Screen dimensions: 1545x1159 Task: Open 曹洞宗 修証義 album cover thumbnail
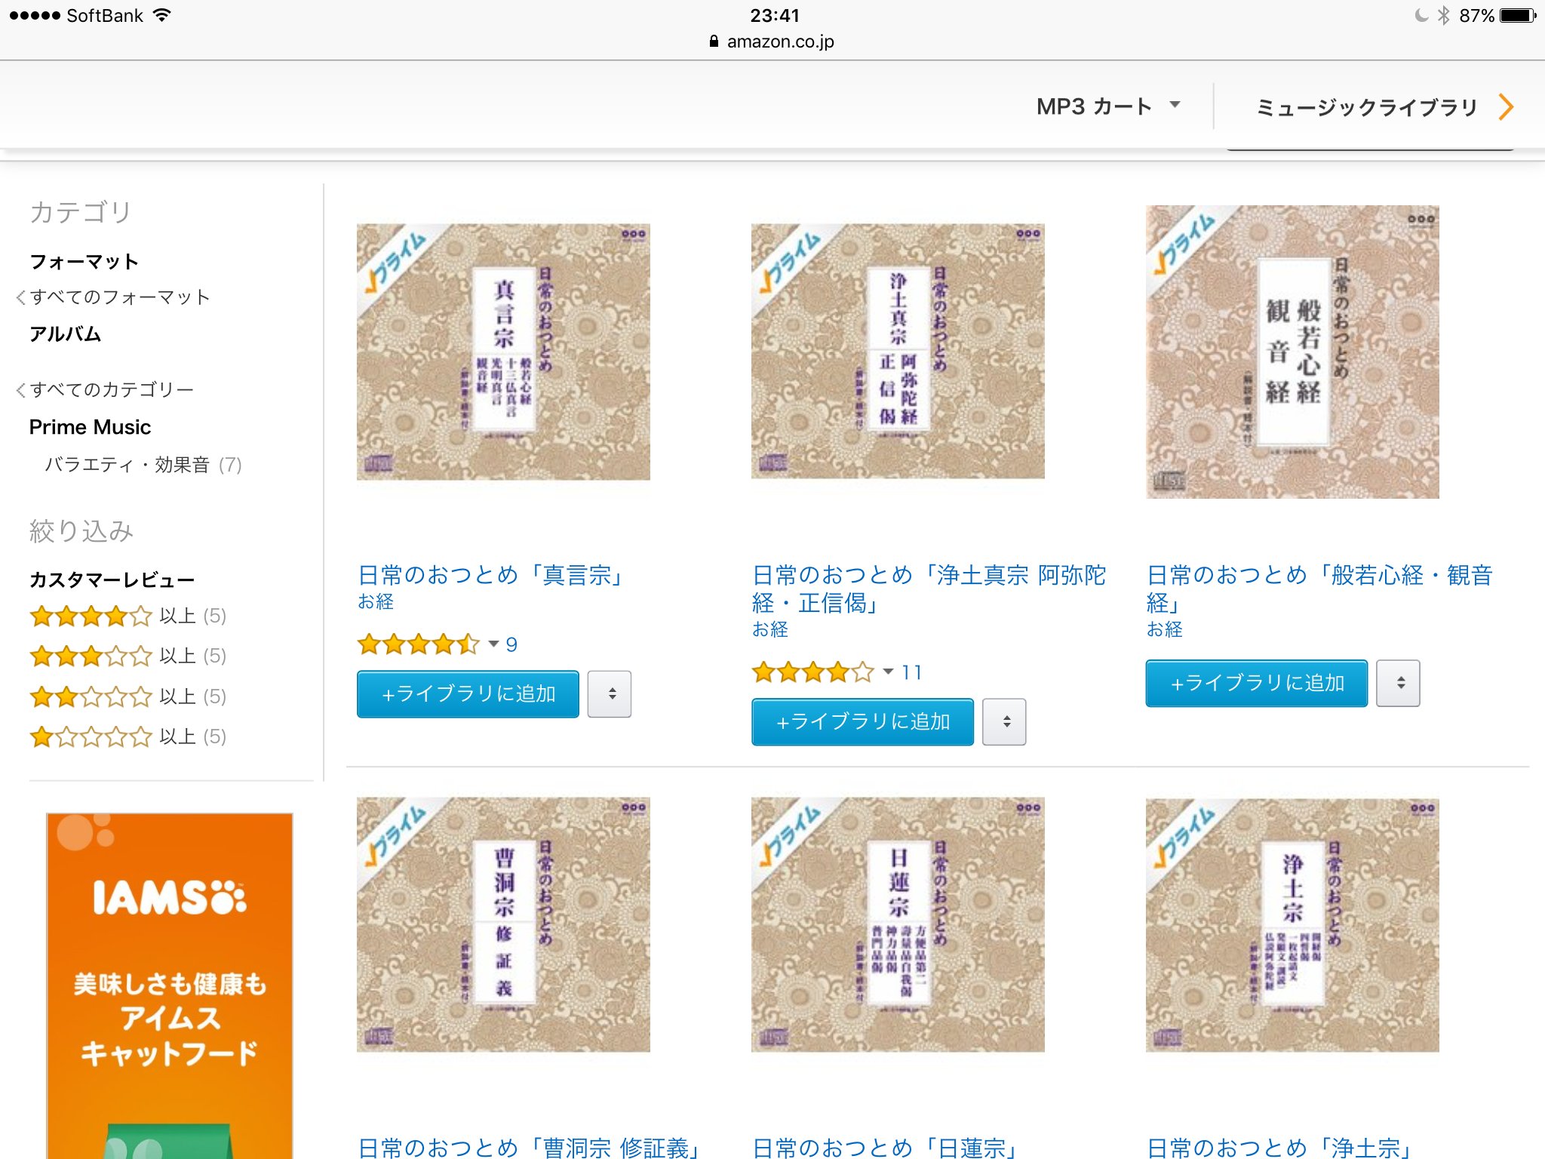tap(503, 924)
